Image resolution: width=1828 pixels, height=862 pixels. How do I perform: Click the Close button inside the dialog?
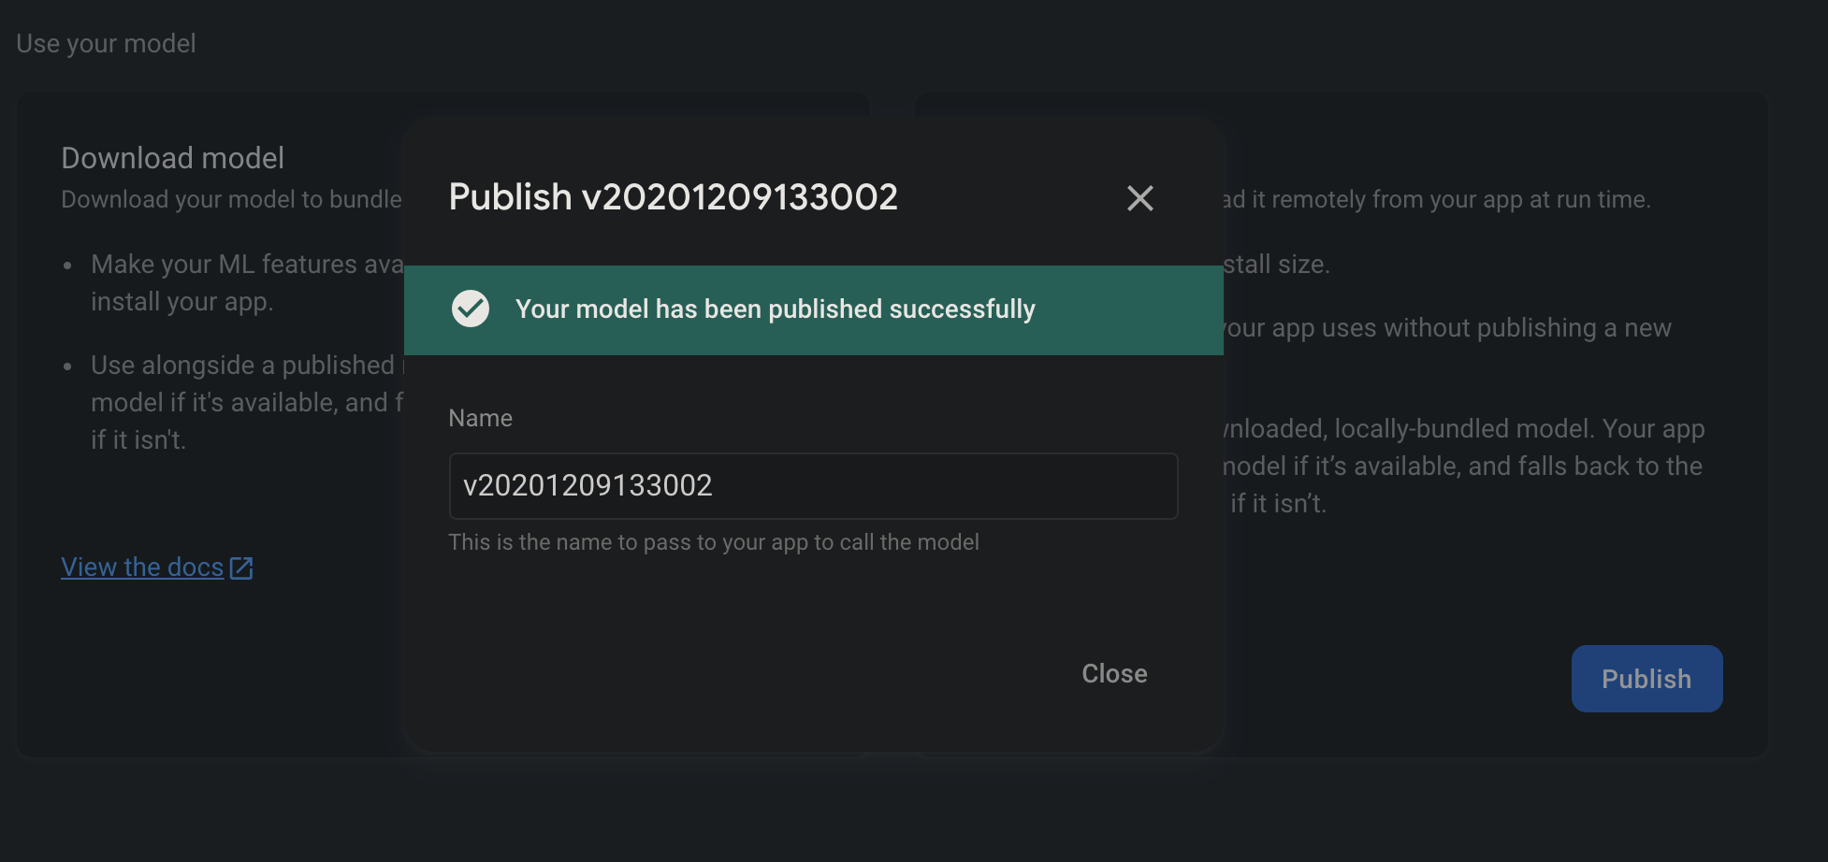click(x=1113, y=673)
